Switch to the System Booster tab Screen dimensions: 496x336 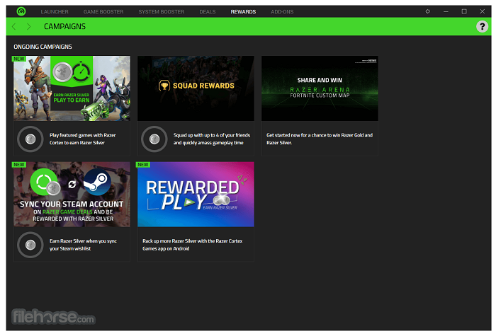162,12
